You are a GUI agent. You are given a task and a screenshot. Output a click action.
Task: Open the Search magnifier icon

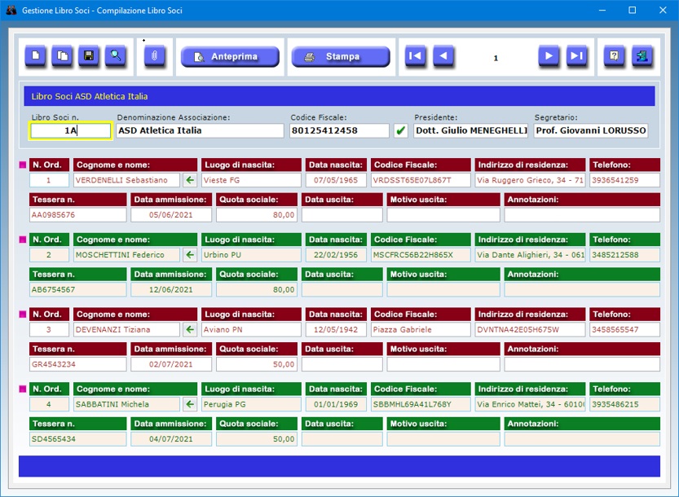coord(116,56)
